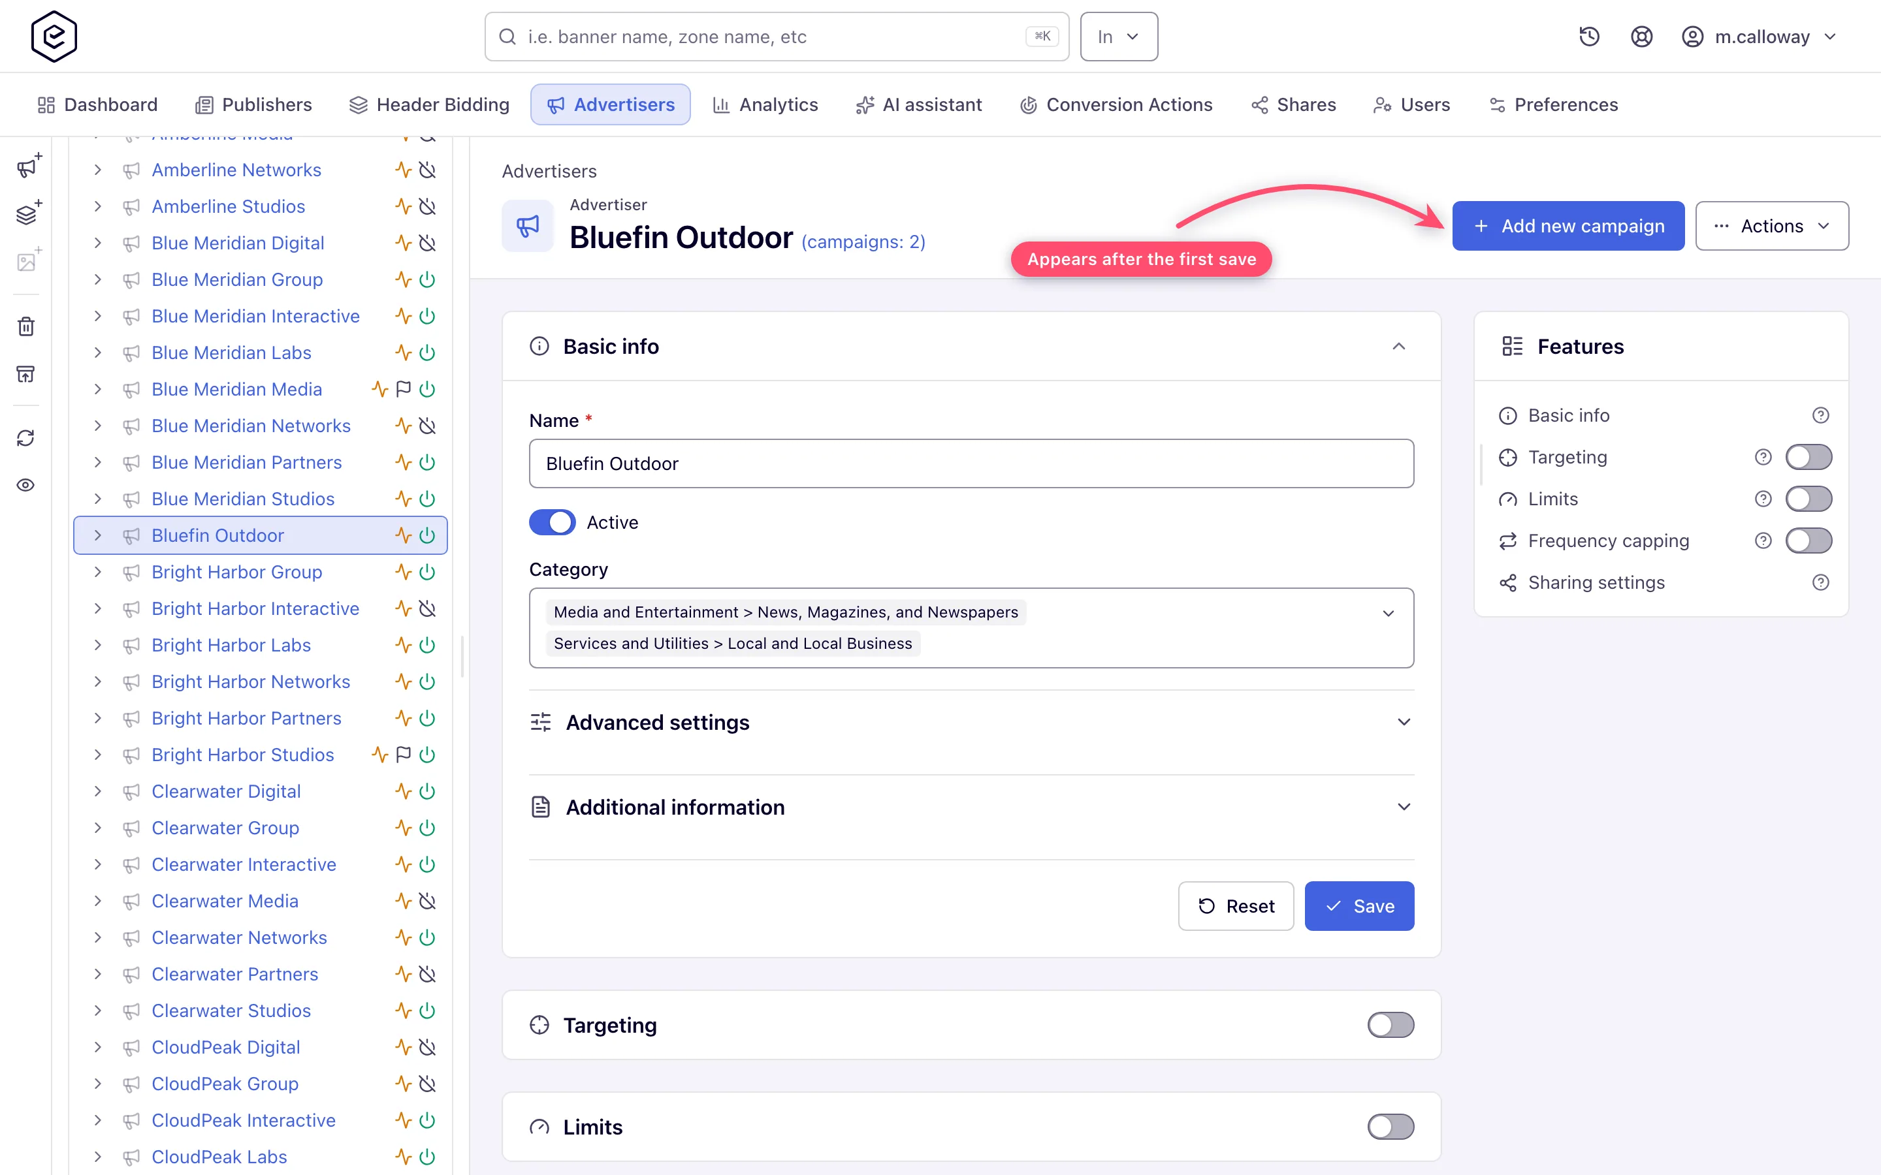Enable Frequency capping in Features panel
1881x1175 pixels.
pos(1808,541)
